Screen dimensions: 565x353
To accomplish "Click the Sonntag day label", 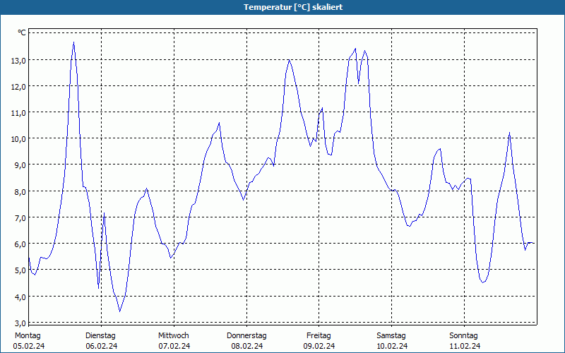I will (464, 336).
